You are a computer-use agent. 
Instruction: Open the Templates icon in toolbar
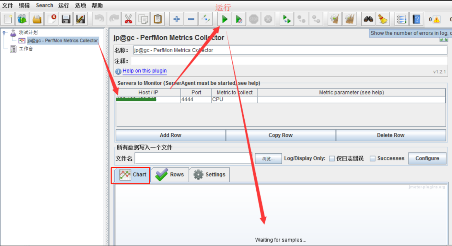23,19
